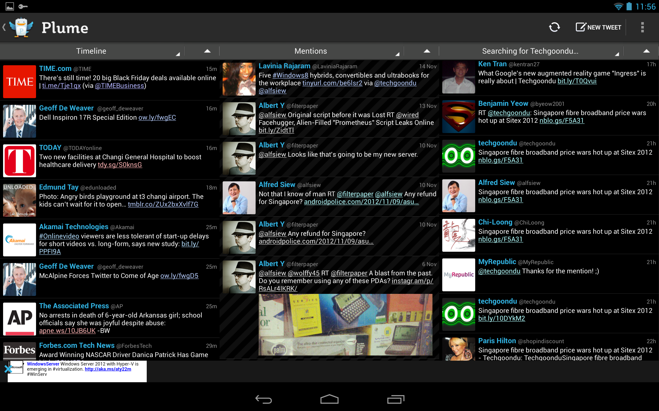Image resolution: width=659 pixels, height=411 pixels.
Task: Open Alfred Siew's avatar in Techgoondu search column
Action: (x=458, y=196)
